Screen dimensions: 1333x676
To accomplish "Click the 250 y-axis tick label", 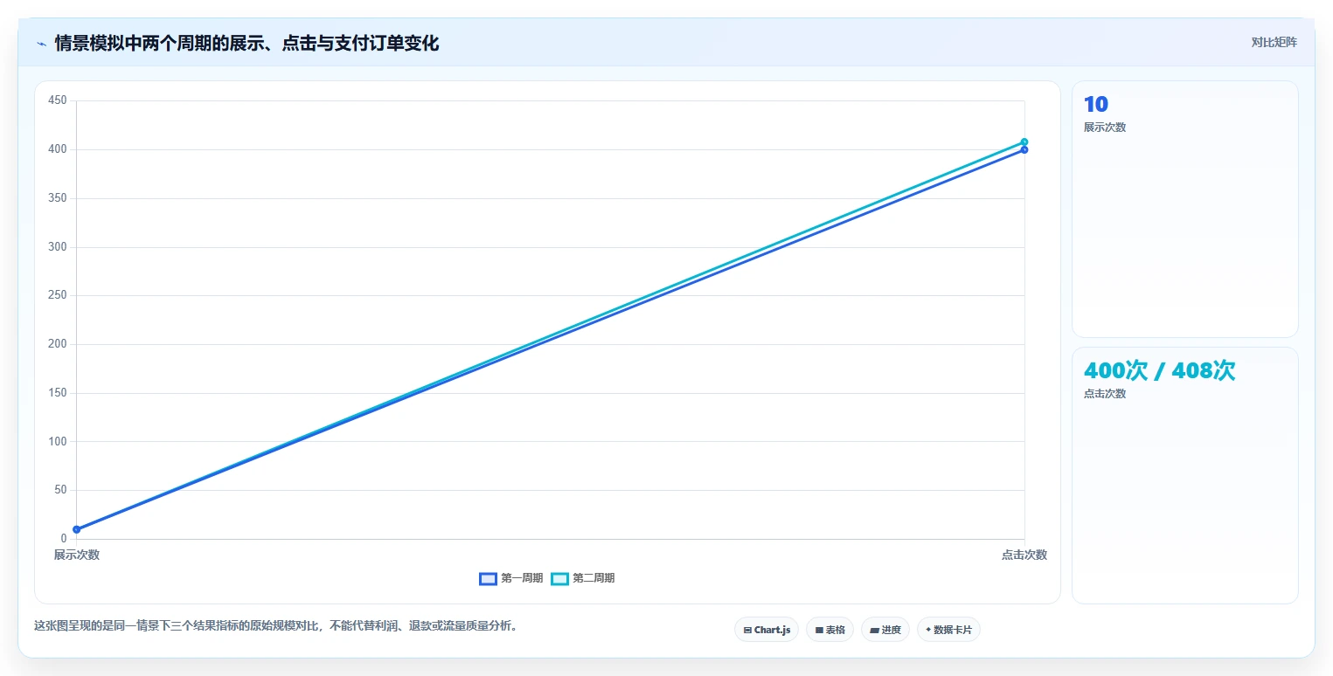I will point(58,295).
